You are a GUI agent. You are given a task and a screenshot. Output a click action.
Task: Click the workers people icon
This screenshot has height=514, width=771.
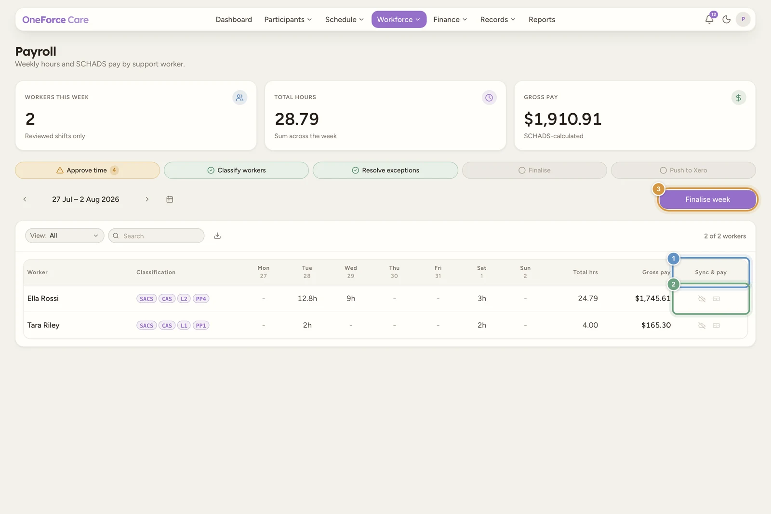[x=239, y=98]
